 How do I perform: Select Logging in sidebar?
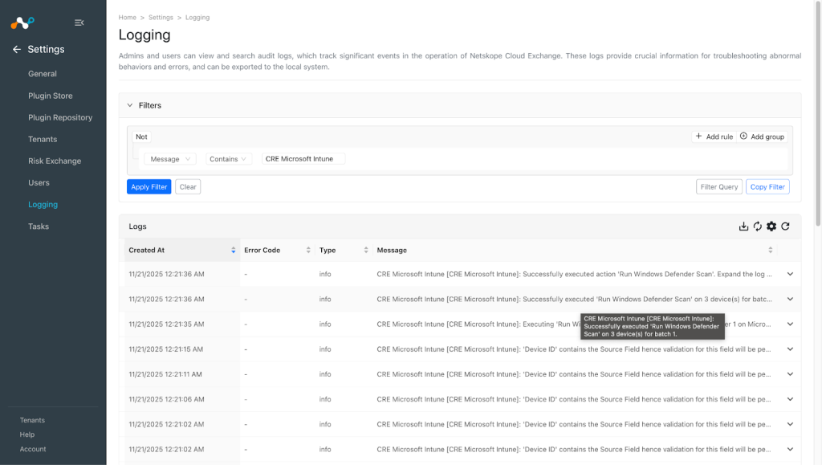coord(43,205)
